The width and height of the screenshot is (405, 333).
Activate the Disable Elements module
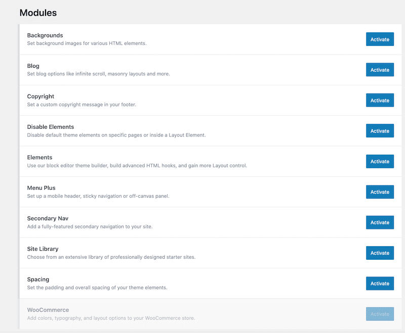pyautogui.click(x=380, y=131)
